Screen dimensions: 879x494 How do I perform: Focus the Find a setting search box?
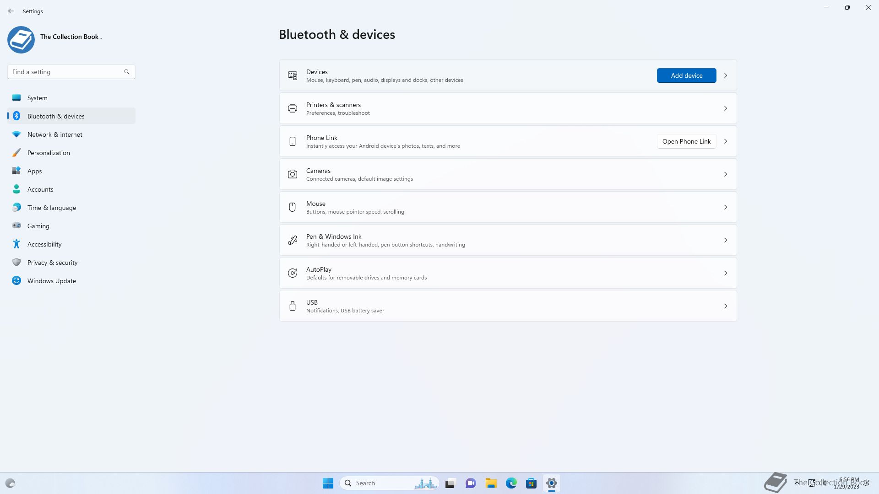(71, 72)
